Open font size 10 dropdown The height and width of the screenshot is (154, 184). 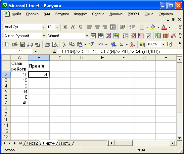click(x=57, y=27)
